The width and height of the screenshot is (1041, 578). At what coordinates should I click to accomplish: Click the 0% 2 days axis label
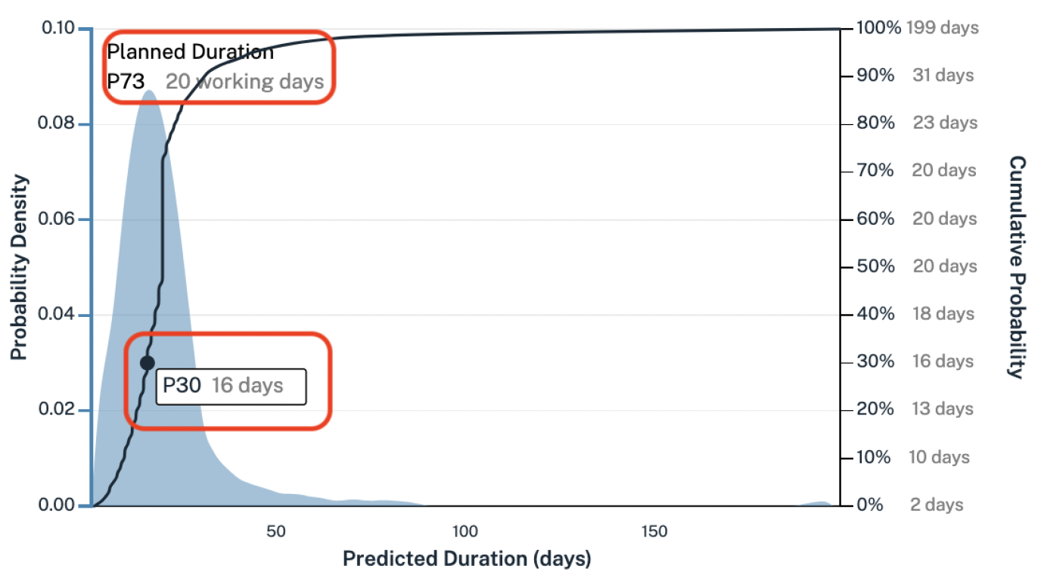(x=911, y=505)
